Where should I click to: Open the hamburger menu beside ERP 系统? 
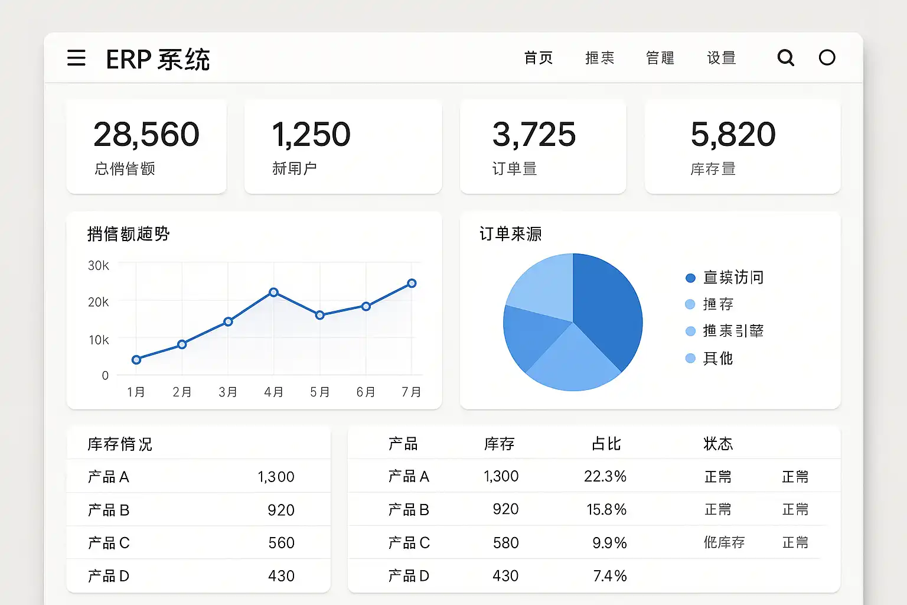(x=76, y=58)
